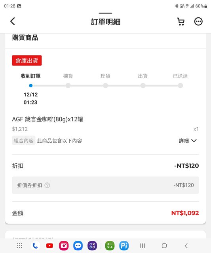Tap the 已送達 final progress dot
The height and width of the screenshot is (253, 211).
tap(180, 85)
